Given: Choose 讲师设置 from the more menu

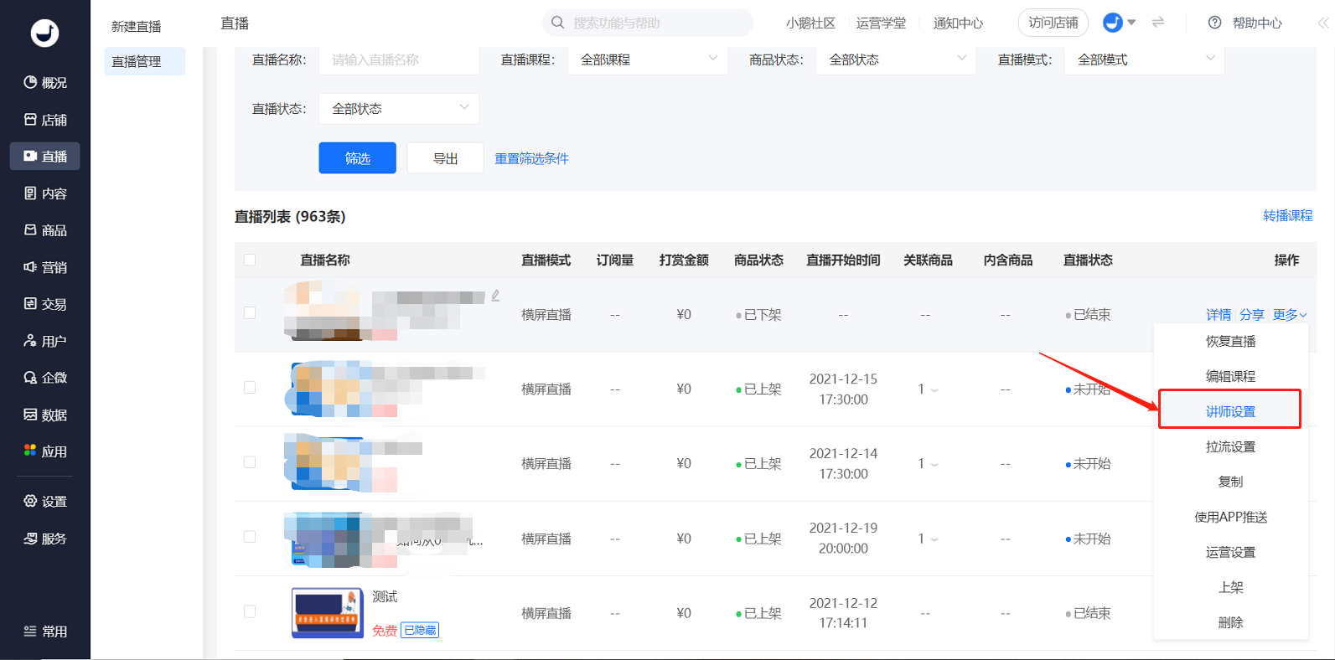Looking at the screenshot, I should pyautogui.click(x=1229, y=411).
